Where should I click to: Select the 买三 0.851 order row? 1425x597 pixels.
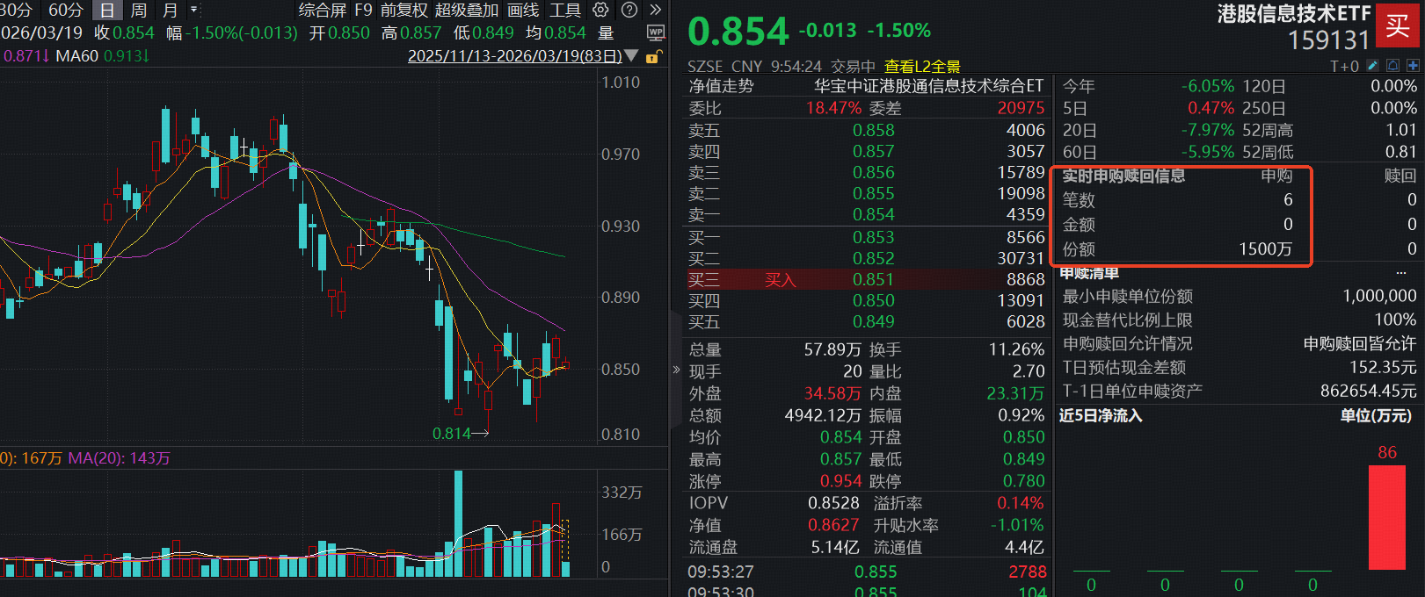(x=866, y=280)
